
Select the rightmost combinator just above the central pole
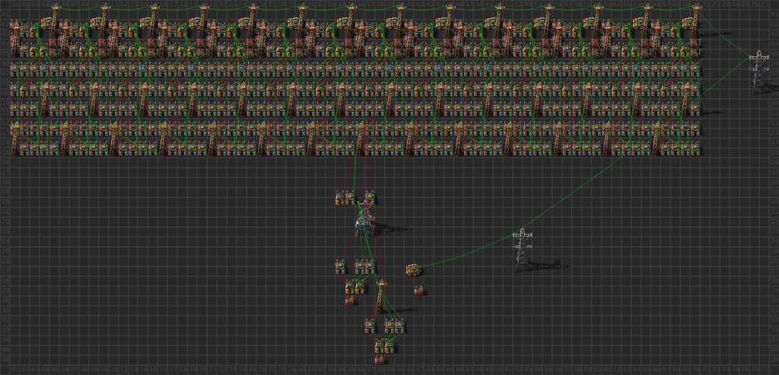pos(369,199)
